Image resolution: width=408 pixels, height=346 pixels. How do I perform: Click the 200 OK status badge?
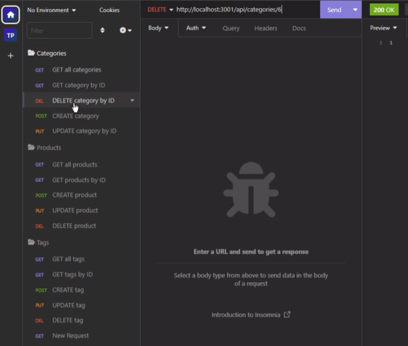click(384, 10)
